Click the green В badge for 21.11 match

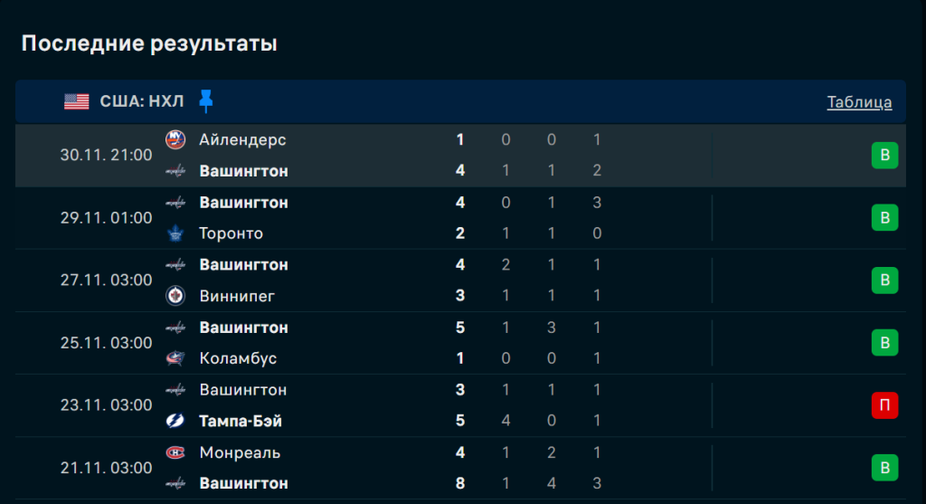pyautogui.click(x=884, y=468)
